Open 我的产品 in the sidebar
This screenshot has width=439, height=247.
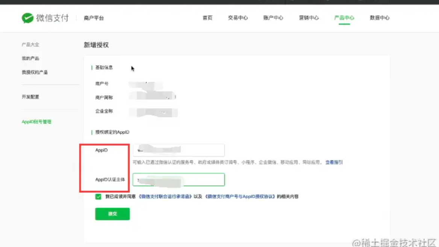pyautogui.click(x=30, y=58)
